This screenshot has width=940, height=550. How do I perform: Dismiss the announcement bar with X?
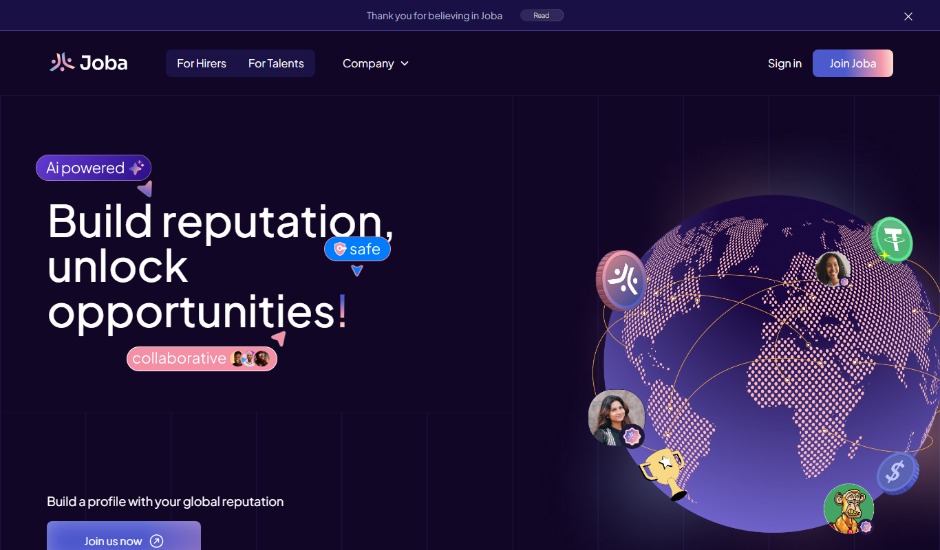pos(908,16)
